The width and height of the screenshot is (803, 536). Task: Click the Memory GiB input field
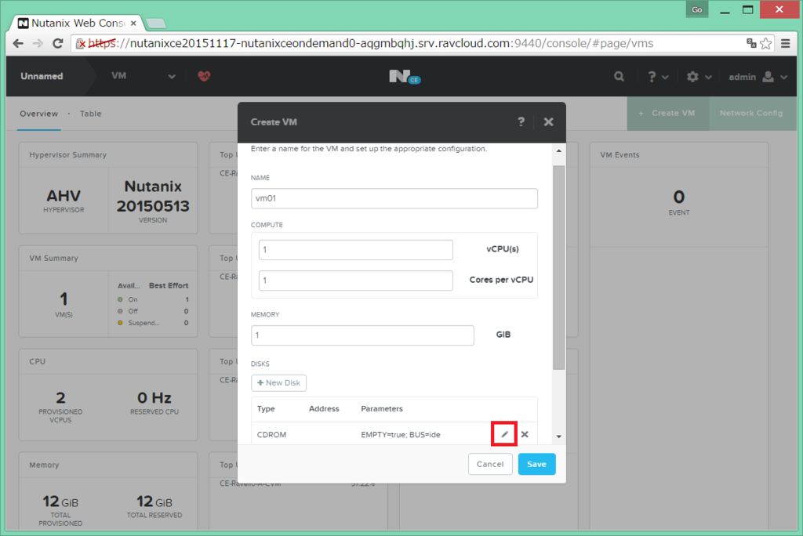pyautogui.click(x=362, y=335)
